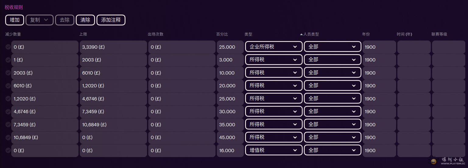Toggle the check icon for the 增值税 row
Screen dimensions: 468x168
tap(8, 150)
